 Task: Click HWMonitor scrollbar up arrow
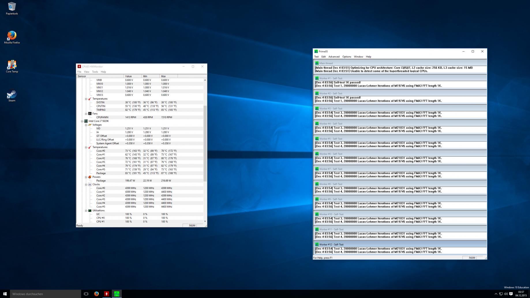(x=205, y=80)
